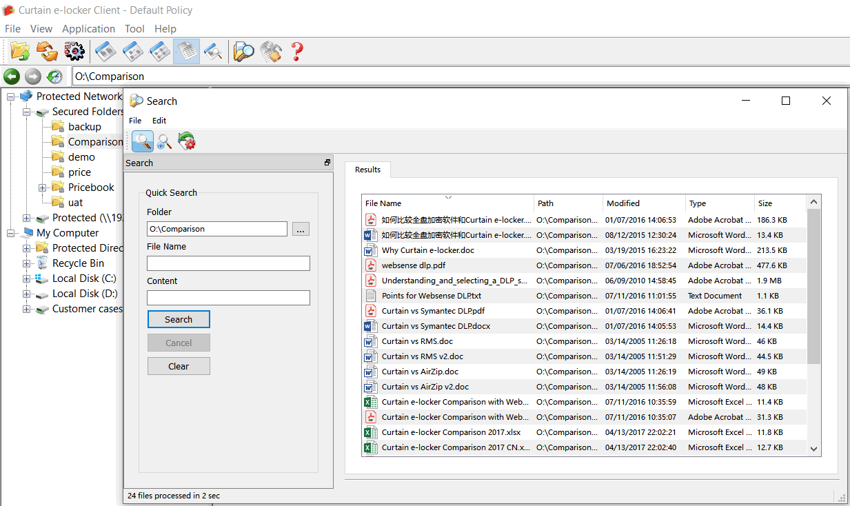Click the history clock icon beside navigation arrows
The image size is (850, 506).
pyautogui.click(x=54, y=77)
